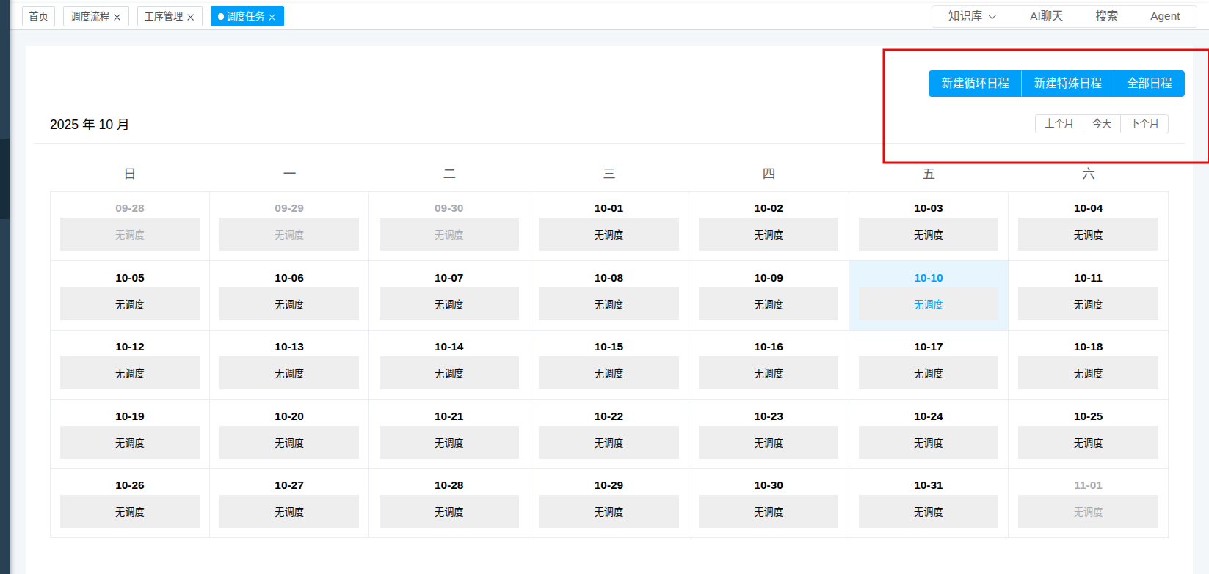Open the 工序管理 tab
This screenshot has width=1209, height=574.
(163, 16)
